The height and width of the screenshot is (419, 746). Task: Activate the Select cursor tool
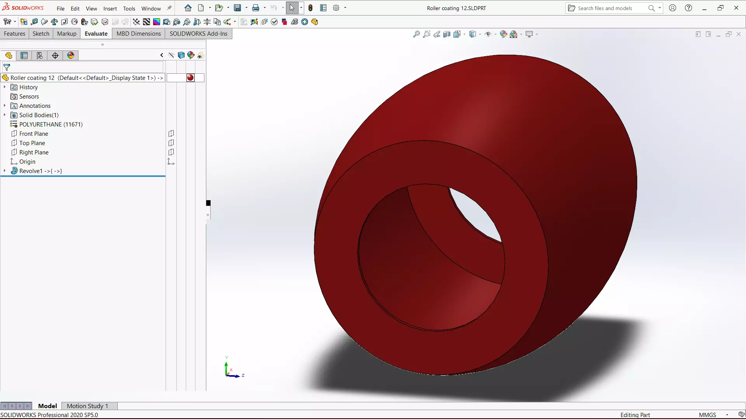tap(292, 8)
